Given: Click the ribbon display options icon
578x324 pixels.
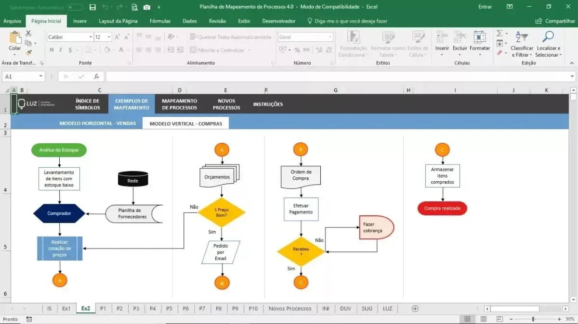Looking at the screenshot, I should pos(510,7).
